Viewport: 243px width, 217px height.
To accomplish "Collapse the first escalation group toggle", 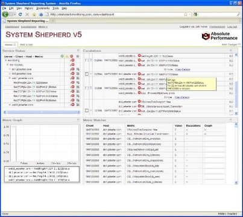I will pyautogui.click(x=90, y=60).
